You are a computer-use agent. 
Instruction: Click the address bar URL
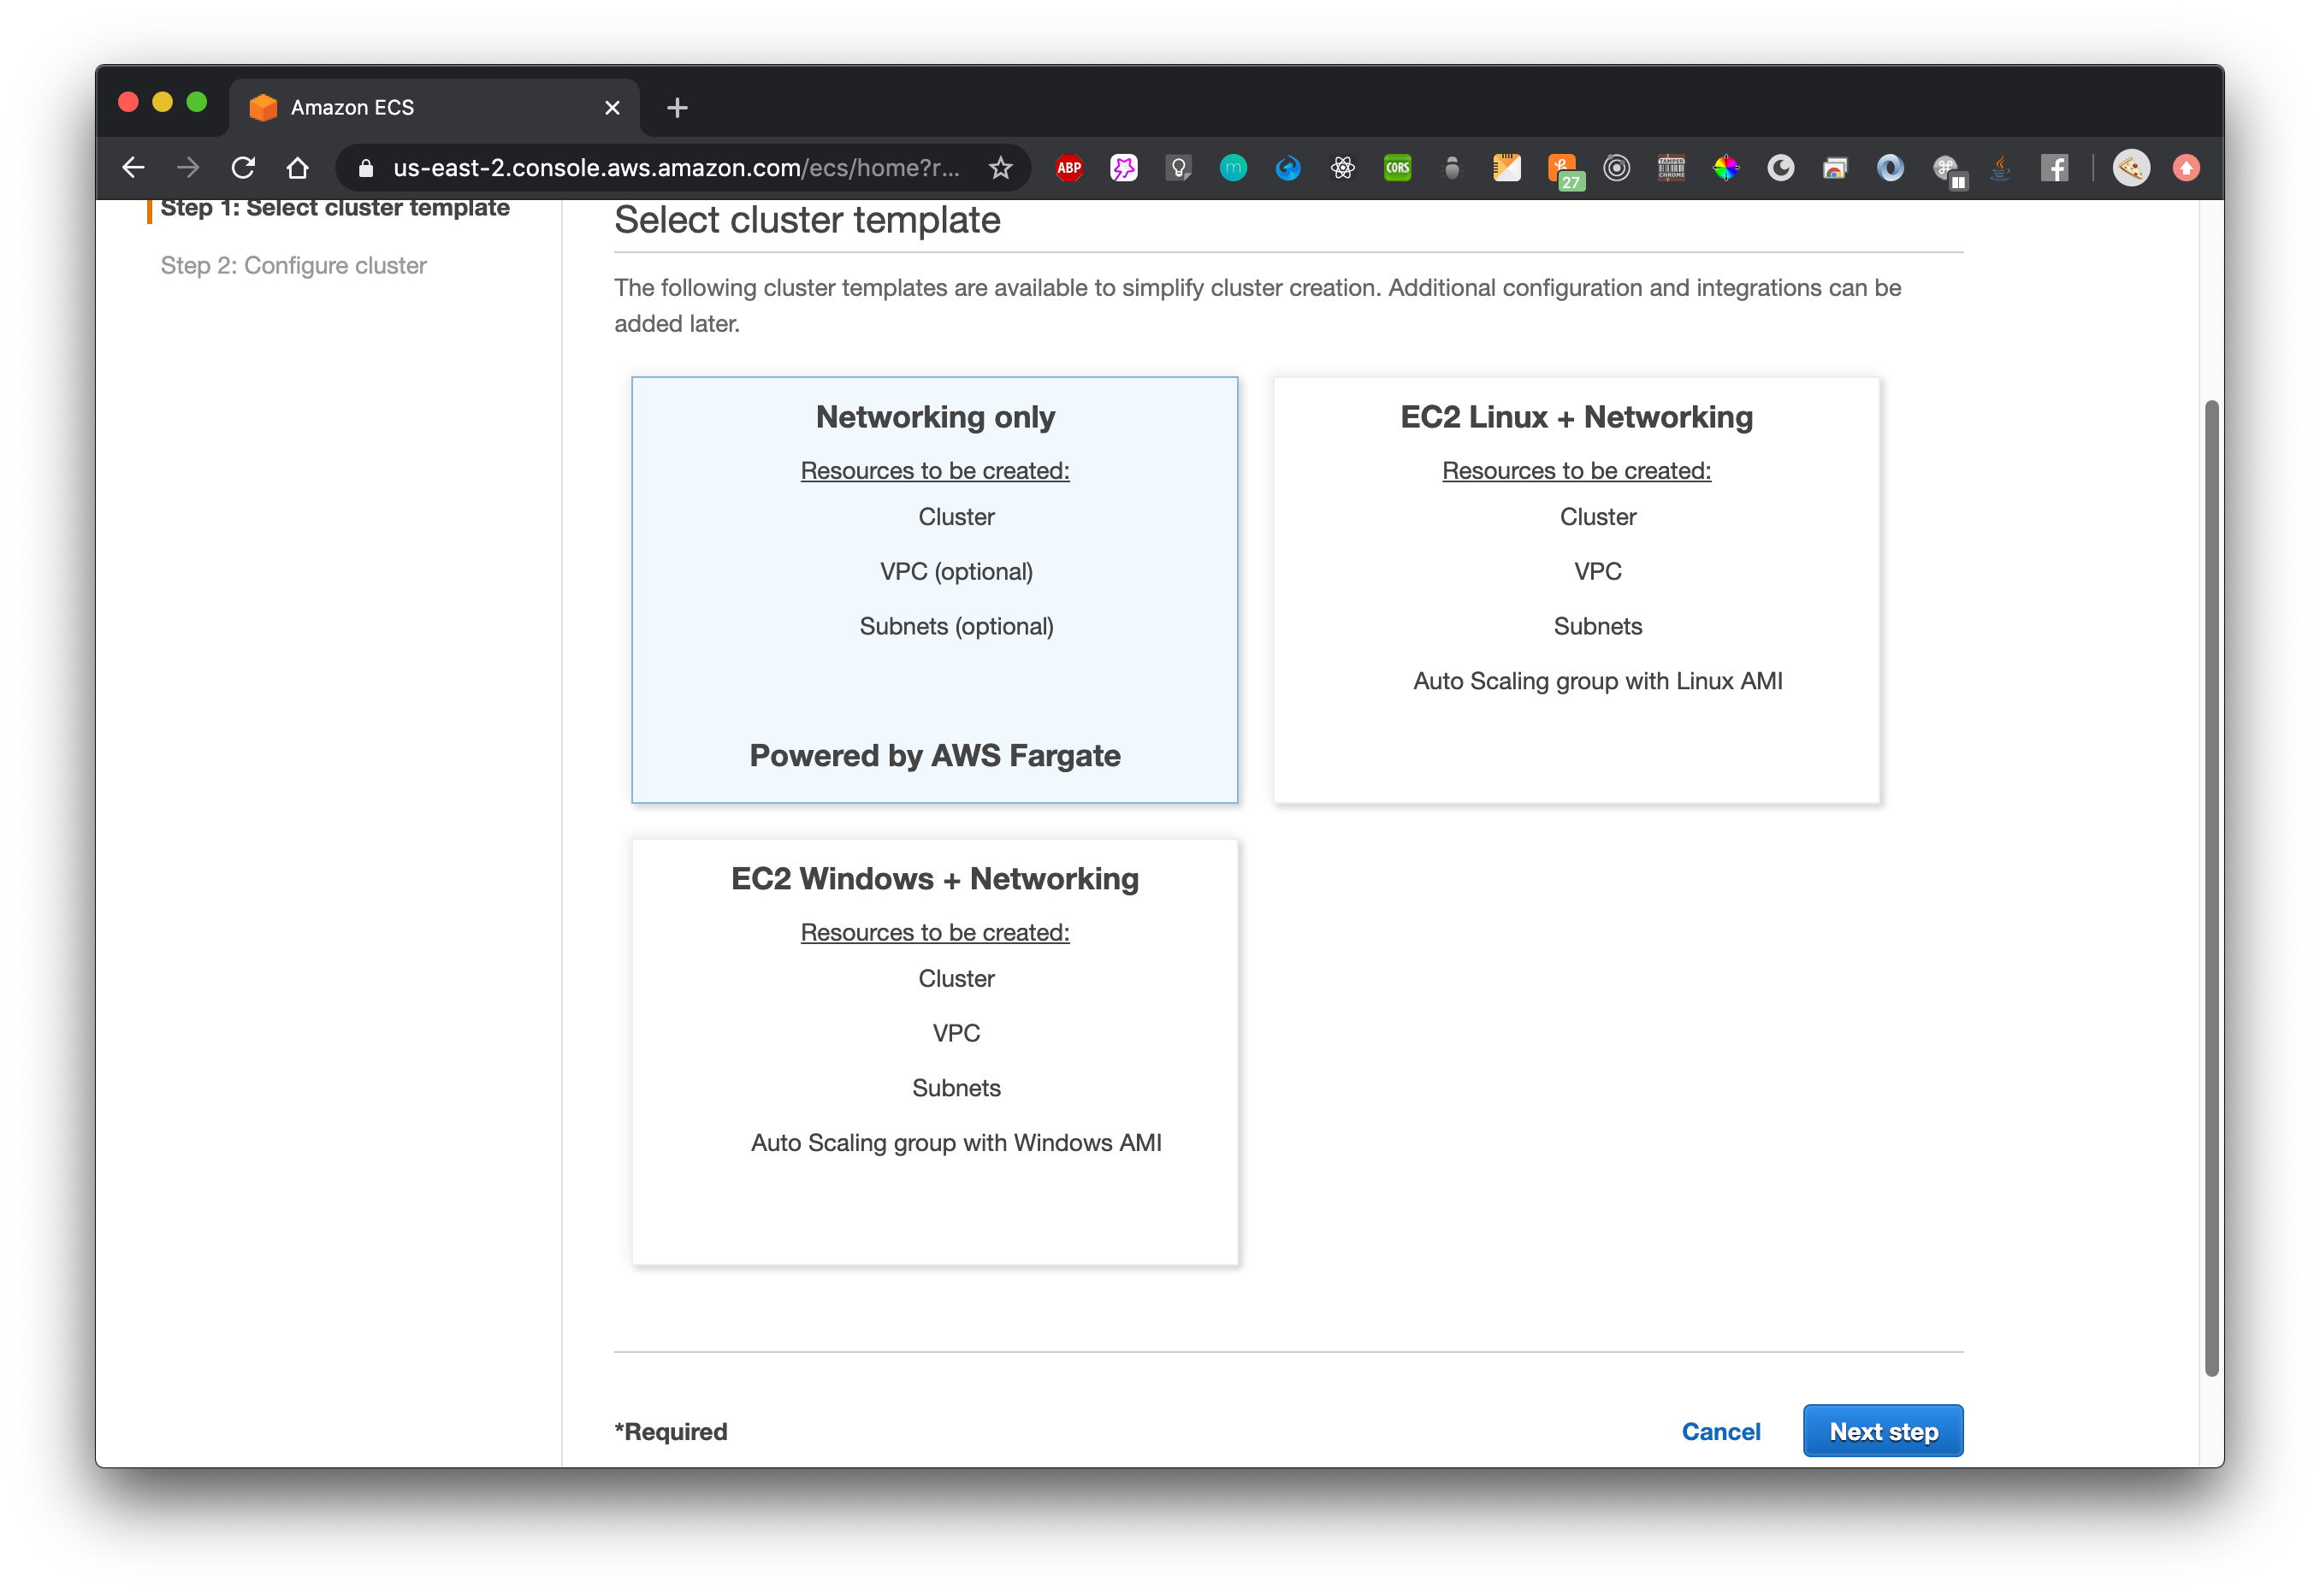pyautogui.click(x=677, y=168)
